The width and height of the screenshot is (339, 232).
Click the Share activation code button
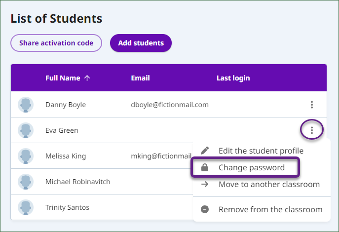tap(56, 43)
